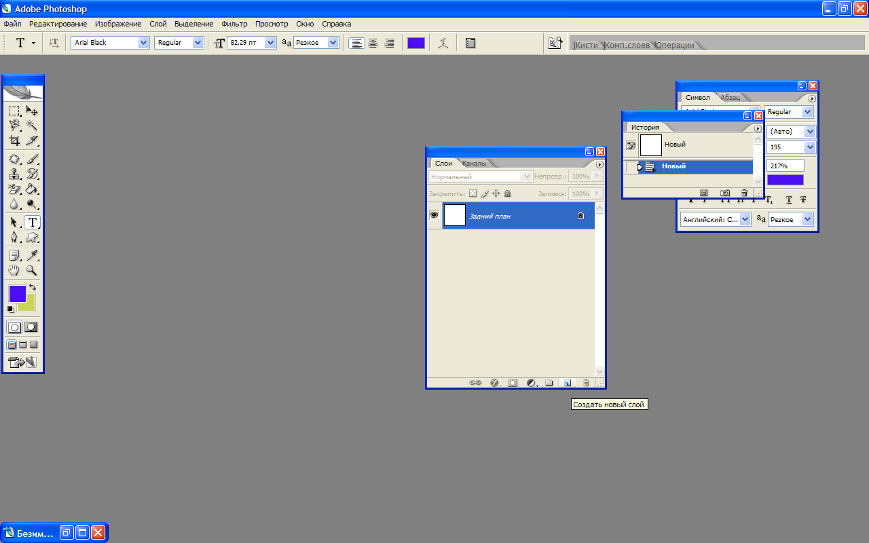Switch to Standard Mode edit button
This screenshot has width=869, height=543.
pos(14,326)
